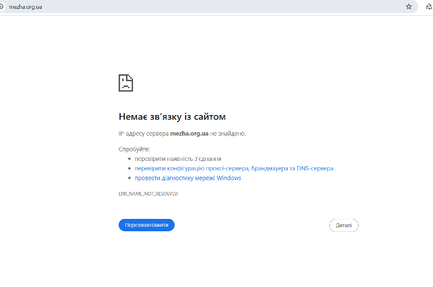Select the mezha.org.ua address bar text
This screenshot has height=287, width=433.
pos(25,6)
